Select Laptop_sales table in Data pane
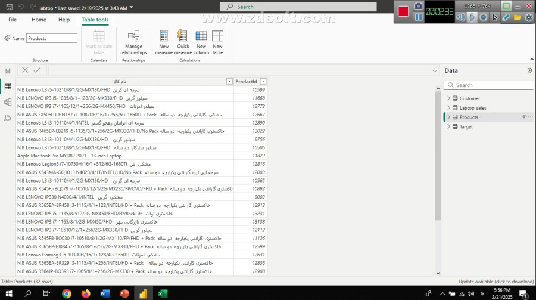536x300 pixels. 473,108
